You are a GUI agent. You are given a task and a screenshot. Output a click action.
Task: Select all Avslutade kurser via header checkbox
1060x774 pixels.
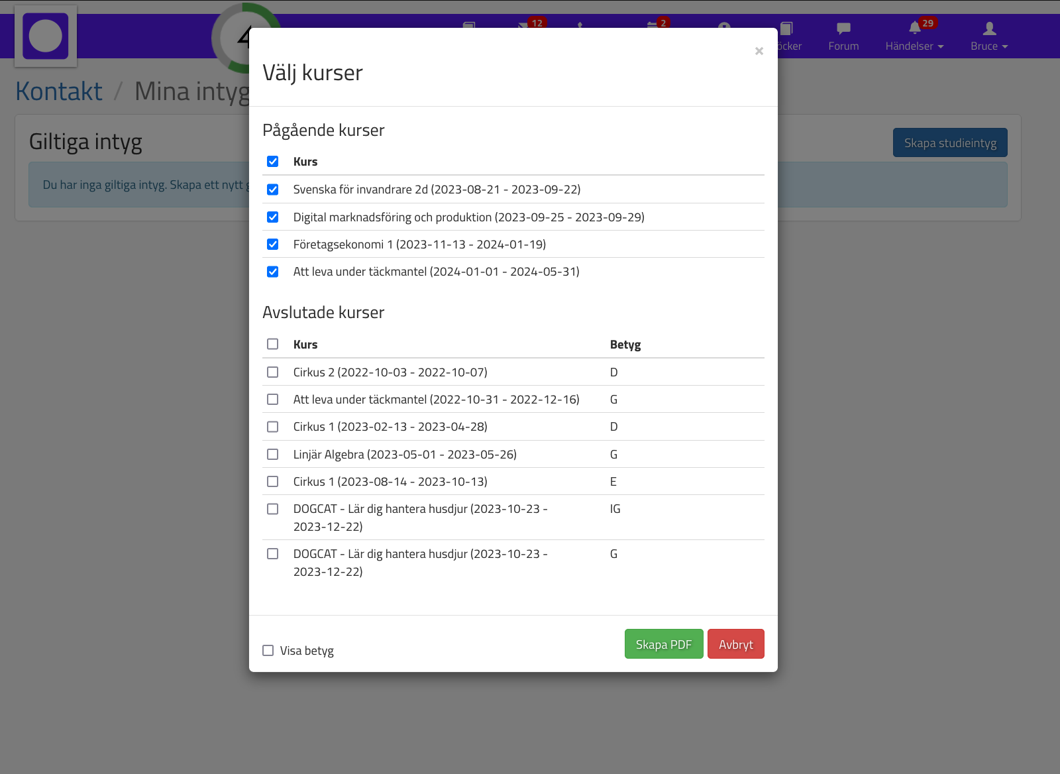(272, 344)
